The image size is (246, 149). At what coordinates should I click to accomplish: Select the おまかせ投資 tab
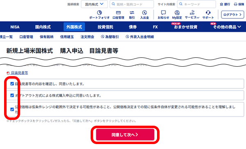[185, 27]
